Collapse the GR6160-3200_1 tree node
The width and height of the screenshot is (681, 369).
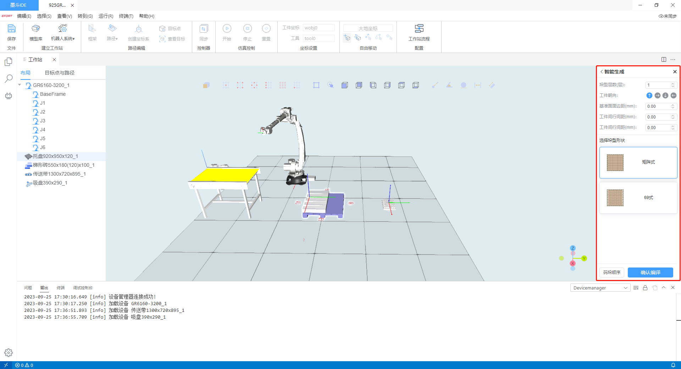click(20, 85)
